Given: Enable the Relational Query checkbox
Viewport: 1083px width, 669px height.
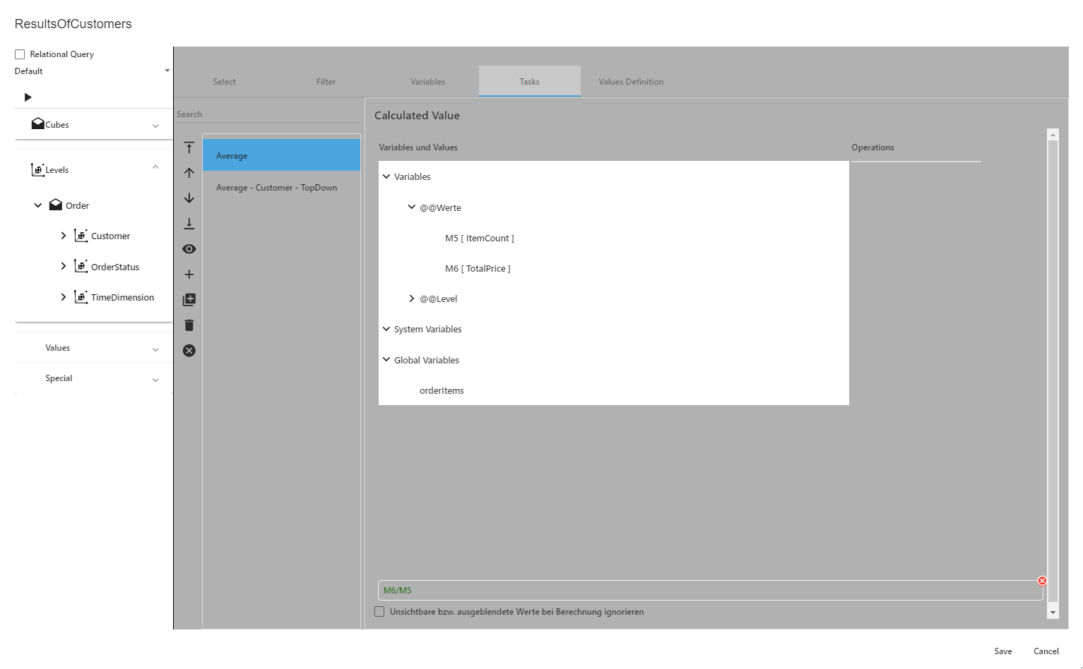Looking at the screenshot, I should pyautogui.click(x=20, y=54).
